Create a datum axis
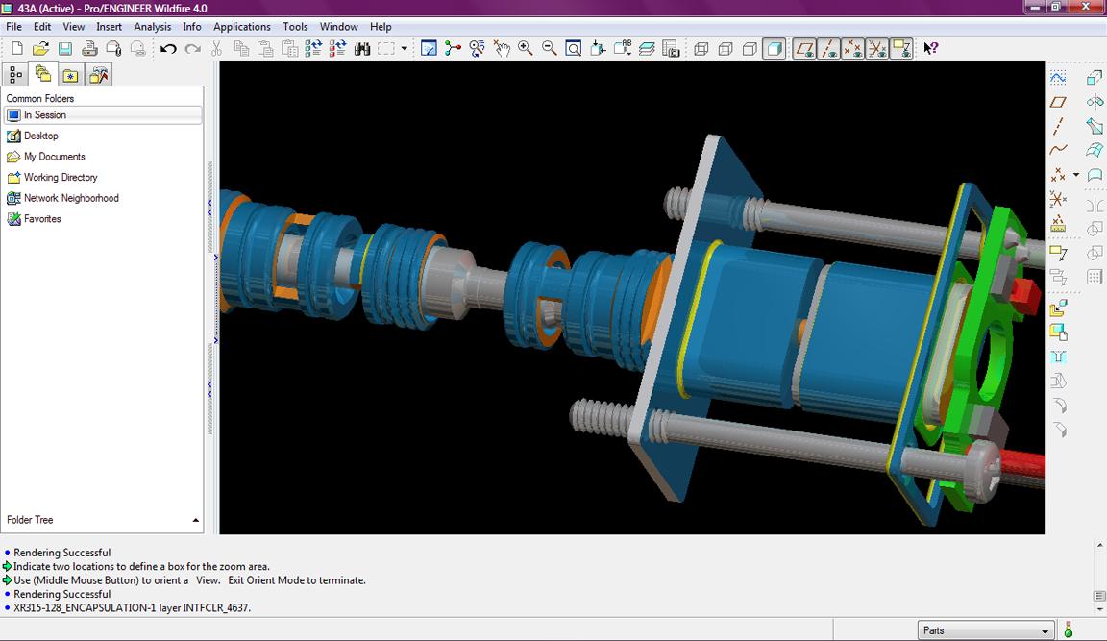This screenshot has width=1107, height=641. pos(1058,126)
